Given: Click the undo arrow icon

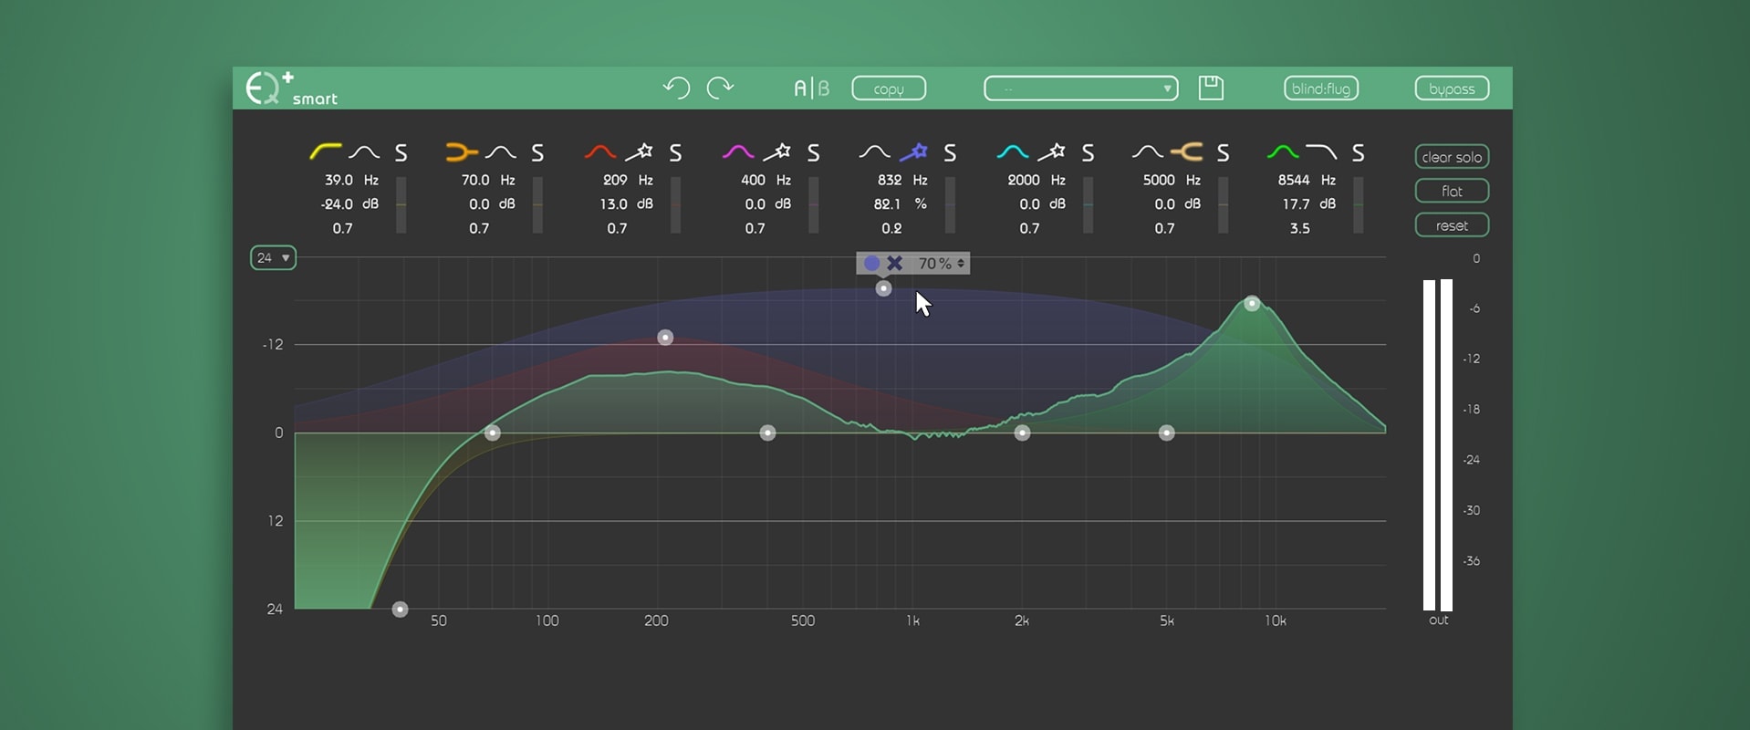Looking at the screenshot, I should point(676,88).
